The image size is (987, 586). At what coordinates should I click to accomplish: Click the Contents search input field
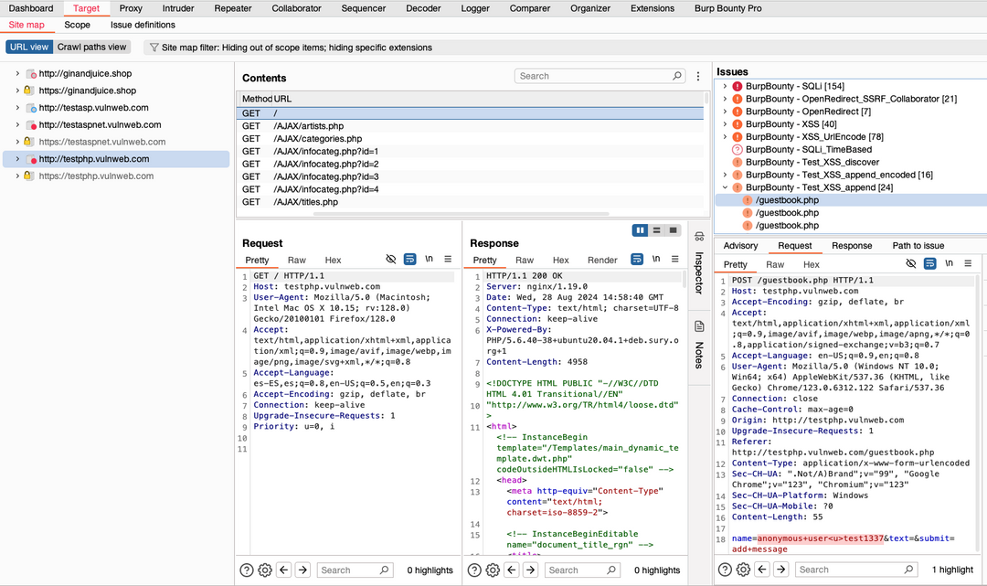(594, 77)
